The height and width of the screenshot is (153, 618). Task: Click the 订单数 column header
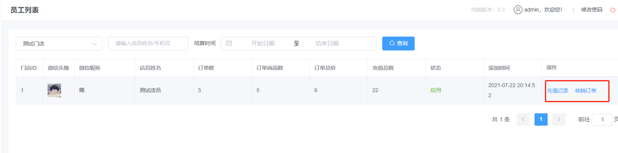[x=206, y=68]
